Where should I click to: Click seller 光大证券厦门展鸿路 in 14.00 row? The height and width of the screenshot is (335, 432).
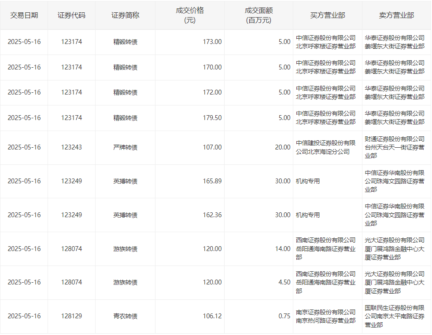point(395,249)
